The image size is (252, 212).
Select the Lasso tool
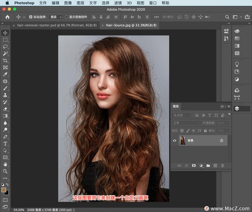(6, 46)
